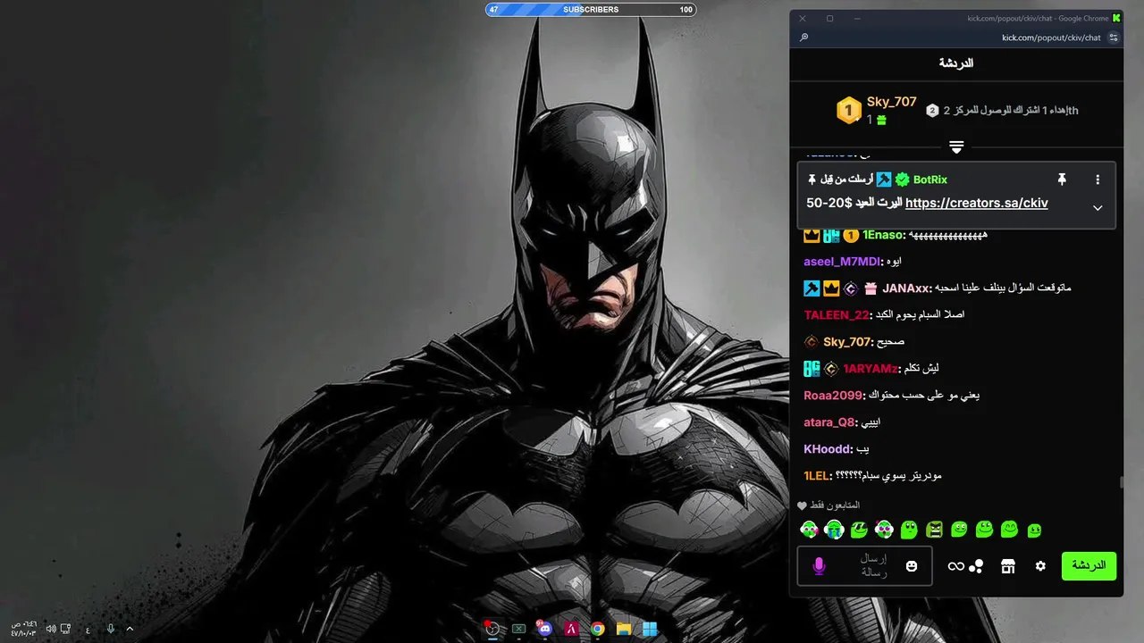This screenshot has width=1144, height=643.
Task: Open system tray volume icon
Action: coord(51,629)
